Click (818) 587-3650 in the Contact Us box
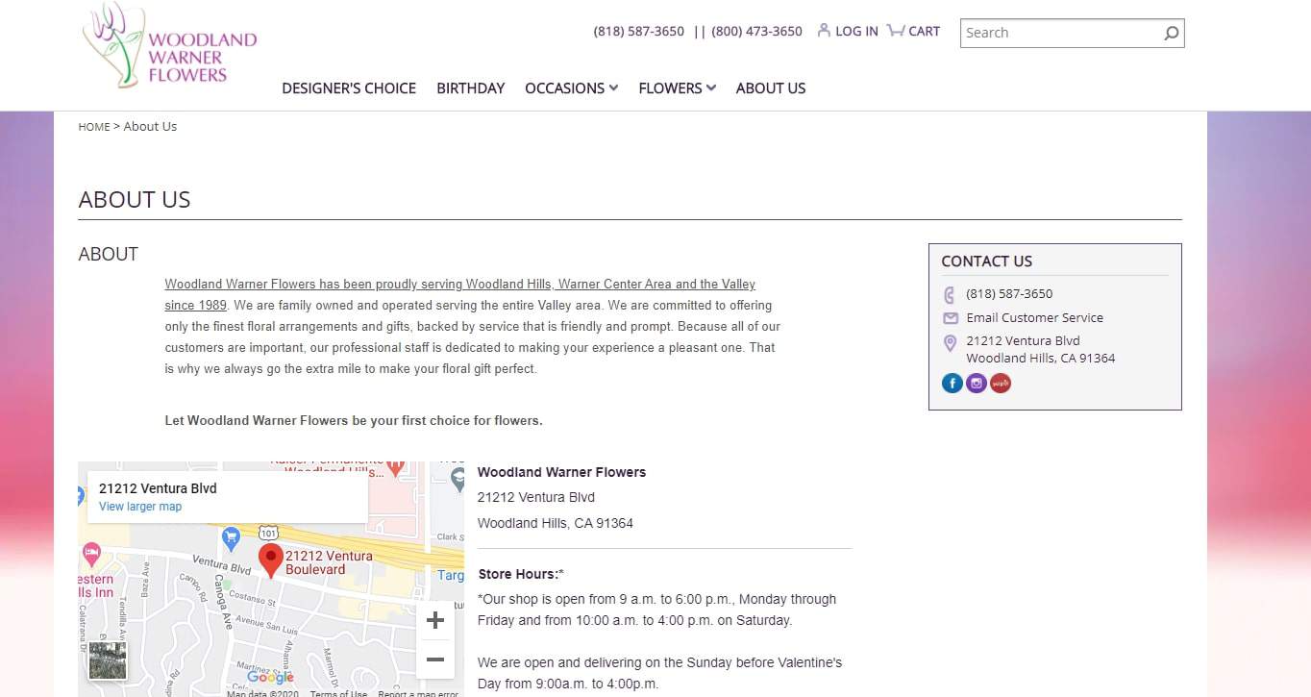This screenshot has width=1311, height=697. (x=1009, y=294)
